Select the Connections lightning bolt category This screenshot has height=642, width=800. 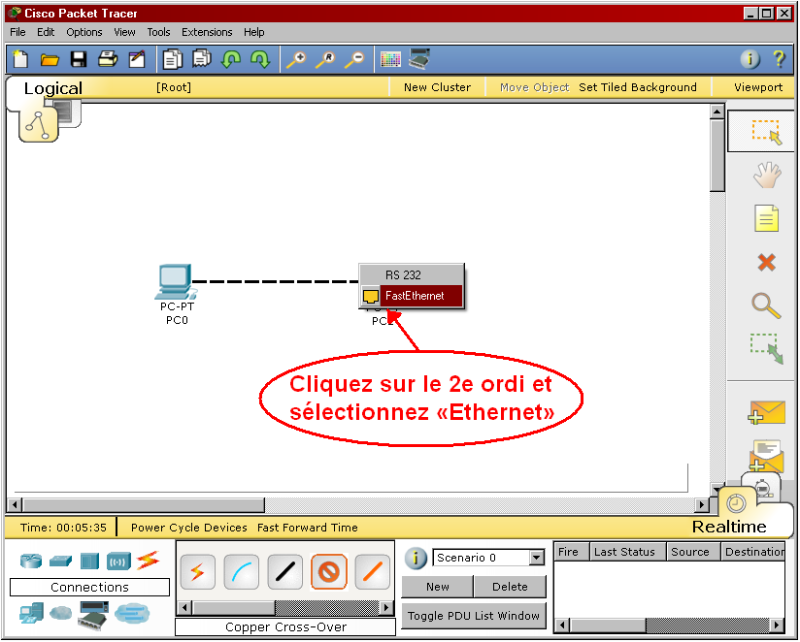point(148,561)
